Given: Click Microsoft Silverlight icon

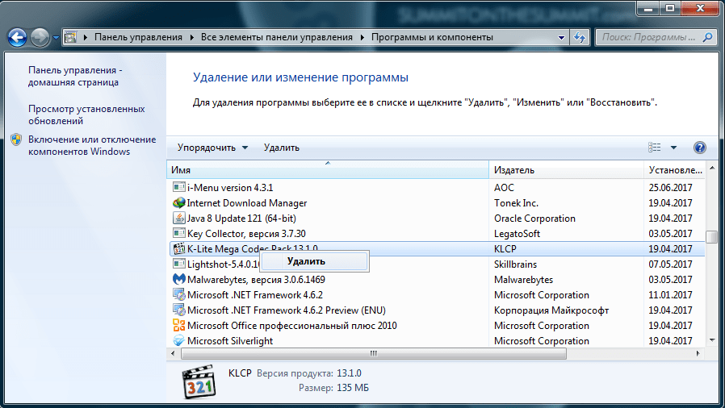Looking at the screenshot, I should (179, 340).
